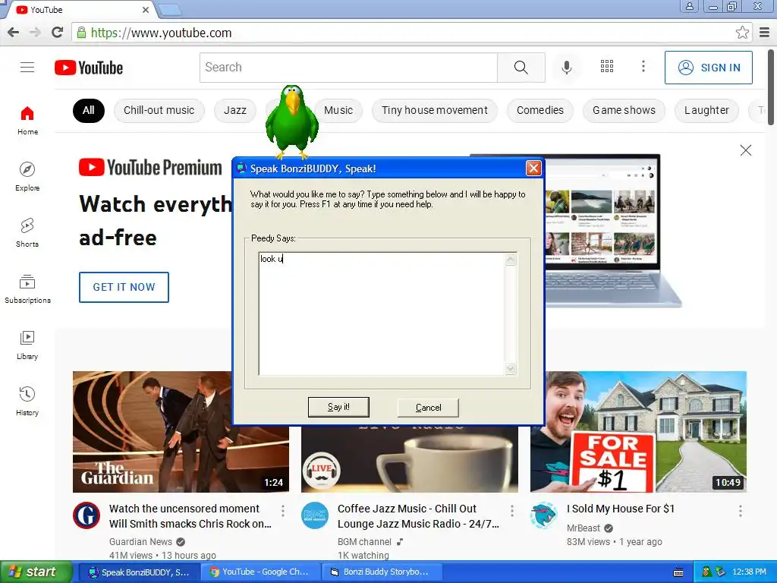
Task: Click the YouTube browser tab
Action: click(x=82, y=9)
